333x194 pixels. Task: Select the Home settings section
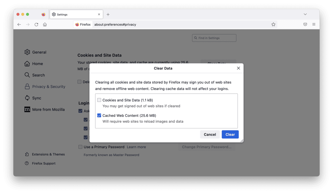coord(37,63)
